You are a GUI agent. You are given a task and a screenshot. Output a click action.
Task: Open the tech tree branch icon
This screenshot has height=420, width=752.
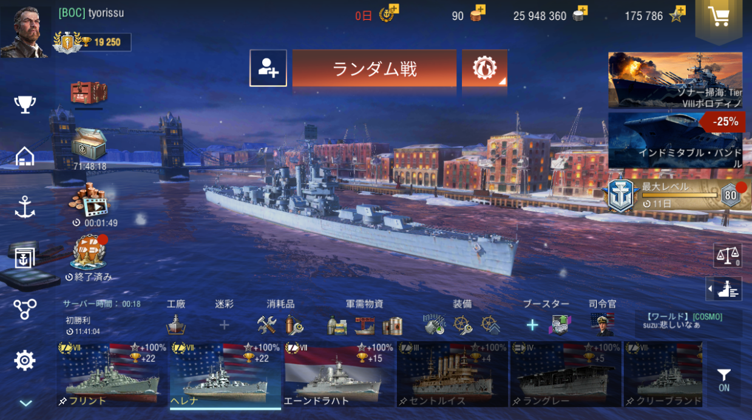tap(25, 309)
